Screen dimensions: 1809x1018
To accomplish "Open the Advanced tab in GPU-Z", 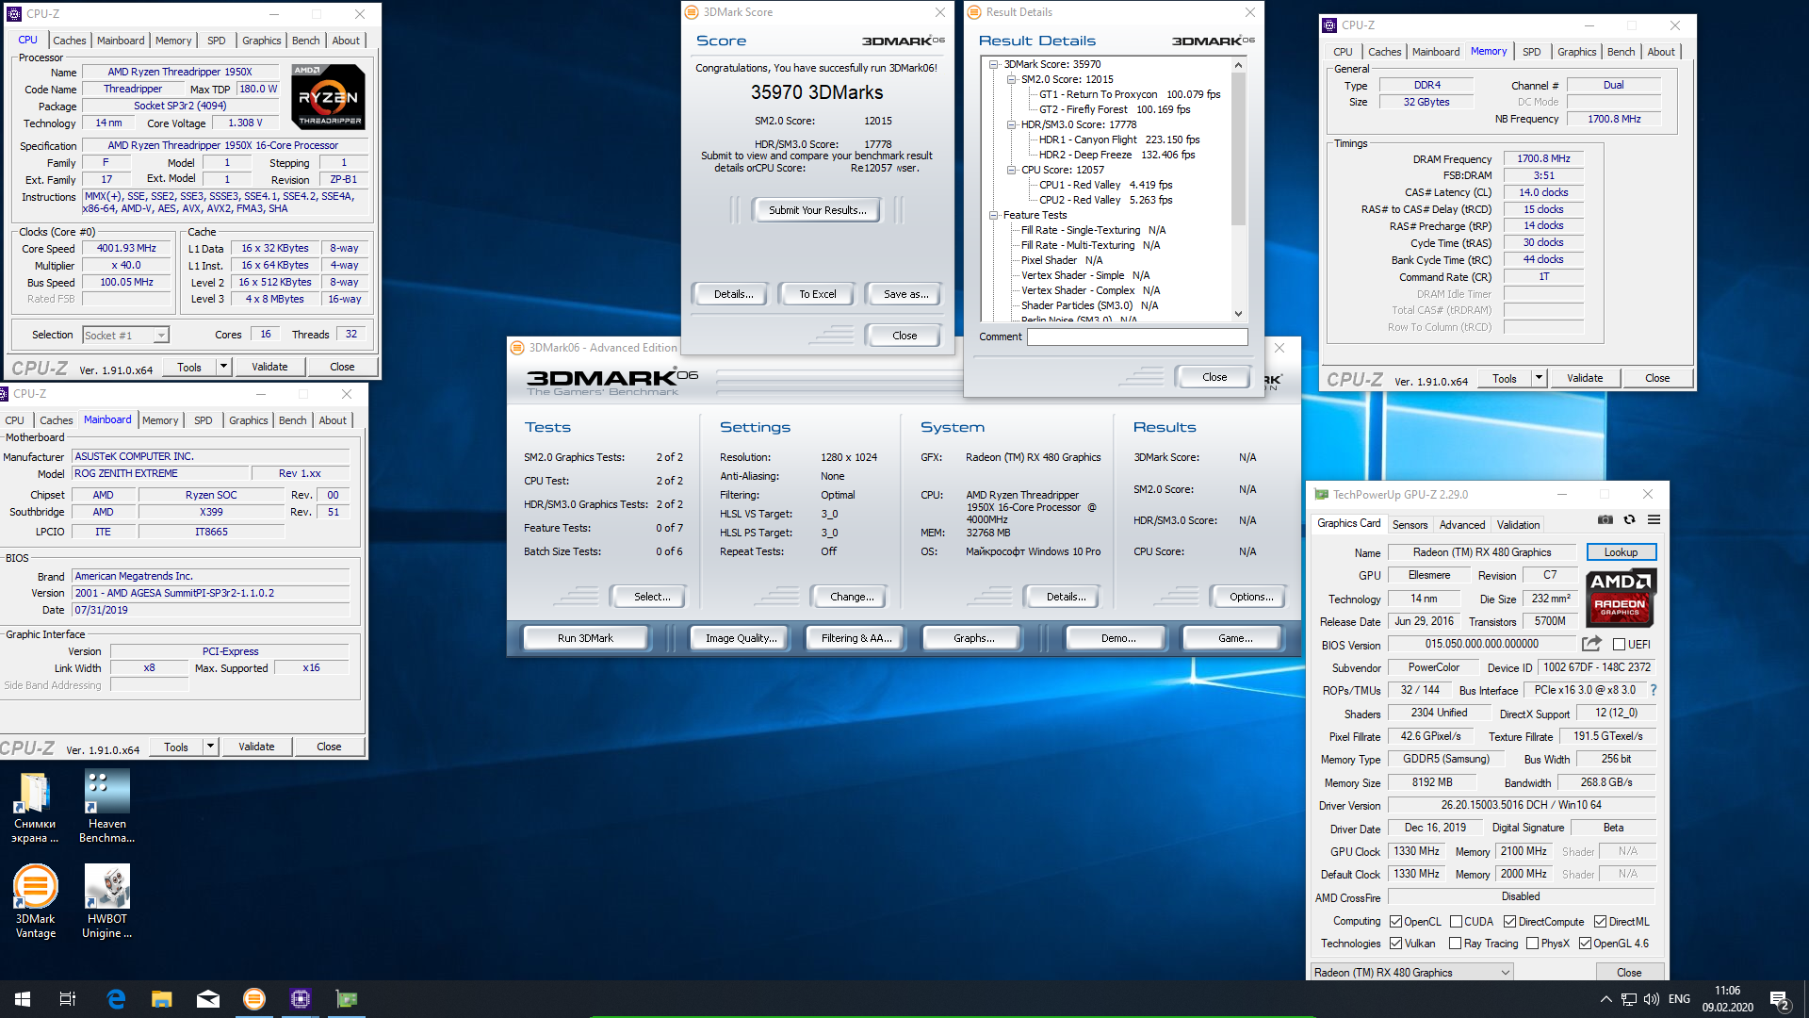I will pyautogui.click(x=1461, y=525).
